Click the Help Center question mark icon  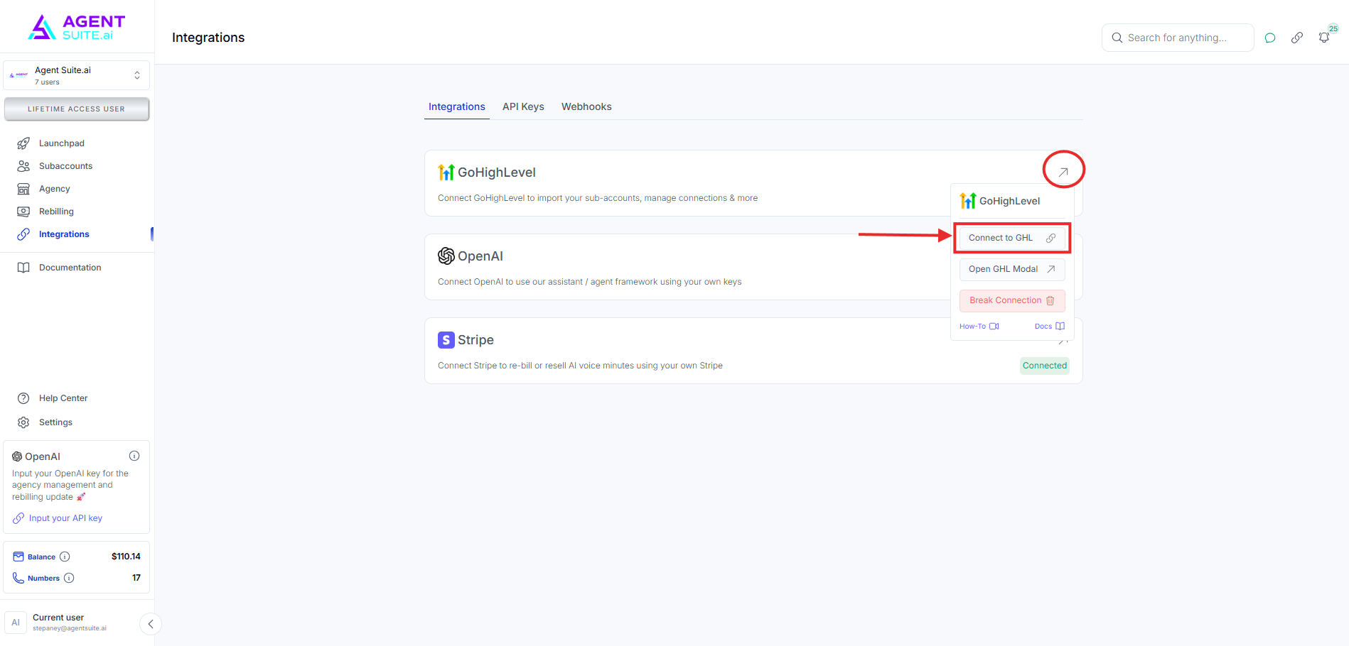coord(23,398)
